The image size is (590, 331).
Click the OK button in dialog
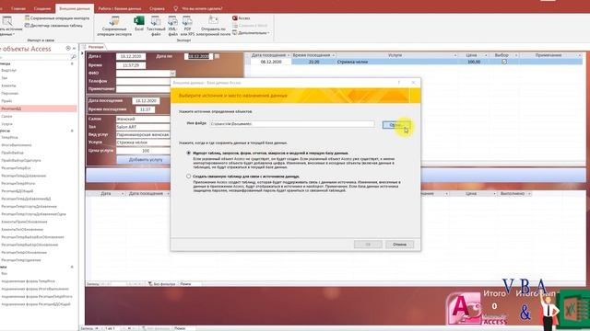pyautogui.click(x=368, y=245)
